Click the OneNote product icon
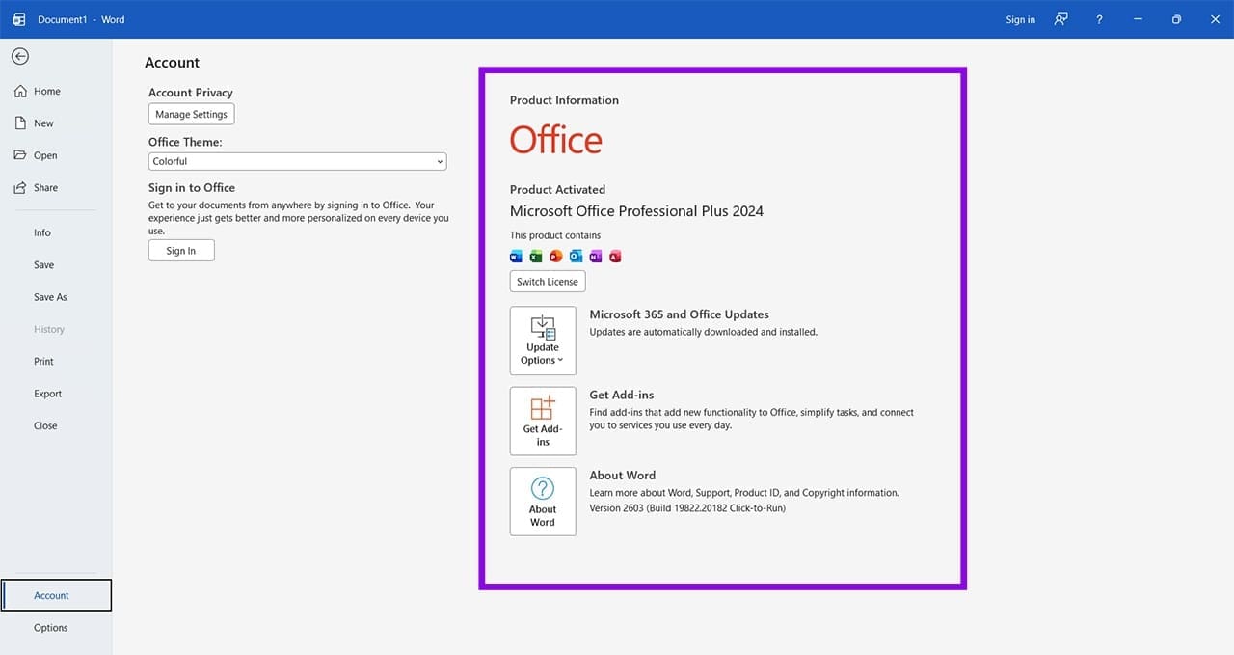The height and width of the screenshot is (655, 1234). tap(595, 257)
